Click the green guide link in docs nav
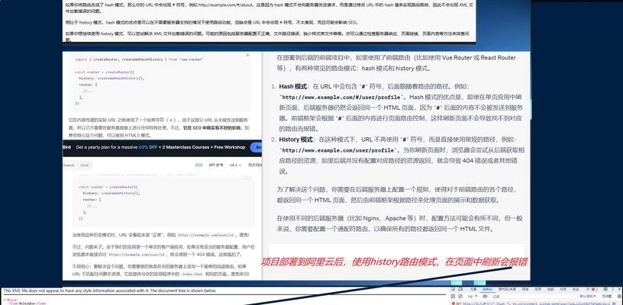623x305 pixels. [199, 165]
